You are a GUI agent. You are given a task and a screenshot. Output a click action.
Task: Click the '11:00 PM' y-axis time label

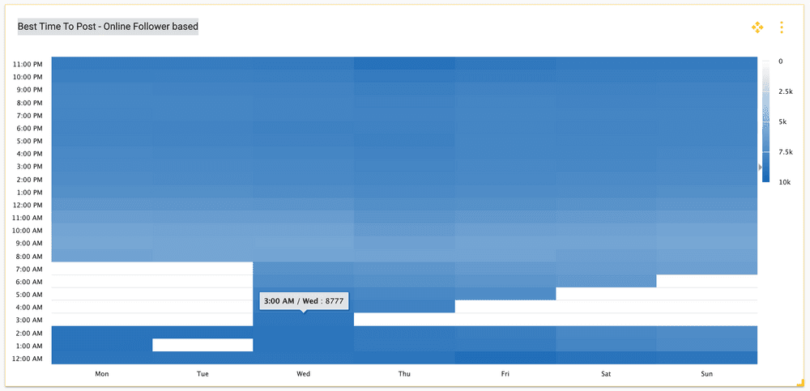(28, 64)
